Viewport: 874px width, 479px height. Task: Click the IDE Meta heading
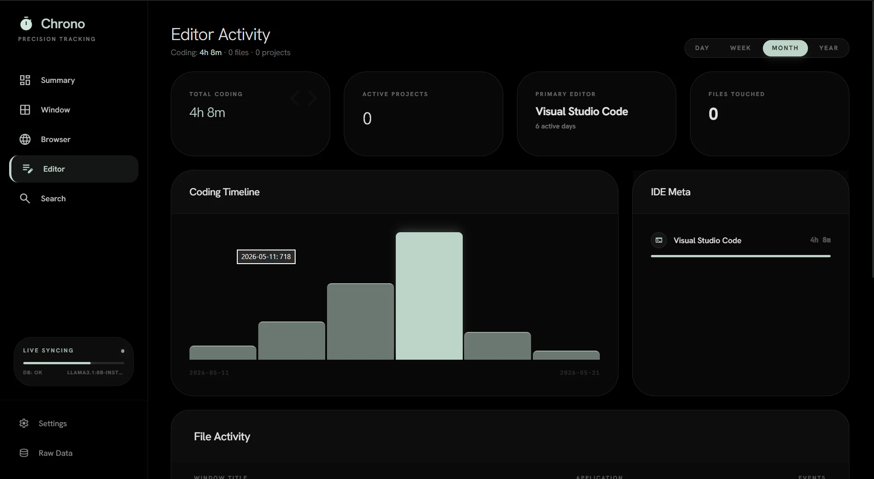tap(670, 192)
